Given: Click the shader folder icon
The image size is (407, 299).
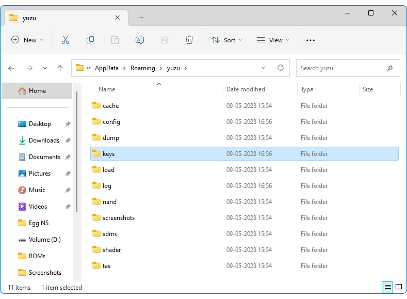Looking at the screenshot, I should 96,249.
